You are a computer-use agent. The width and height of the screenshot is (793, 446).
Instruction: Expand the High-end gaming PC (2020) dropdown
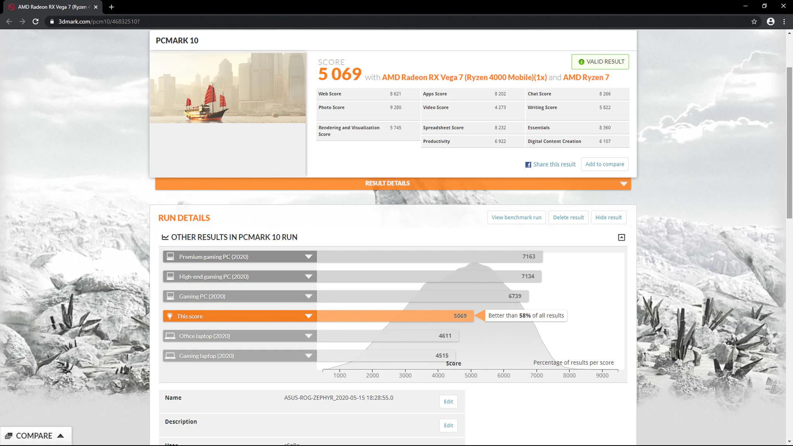click(308, 276)
